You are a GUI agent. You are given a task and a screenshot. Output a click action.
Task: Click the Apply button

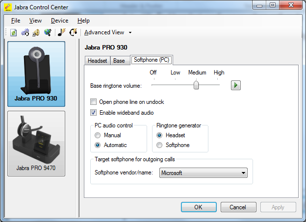(278, 207)
